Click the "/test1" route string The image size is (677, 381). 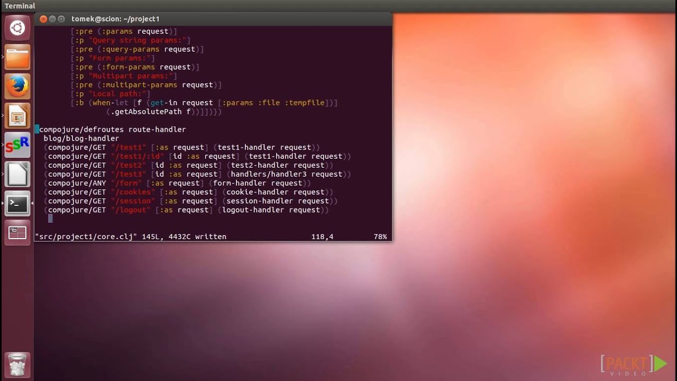pos(129,148)
